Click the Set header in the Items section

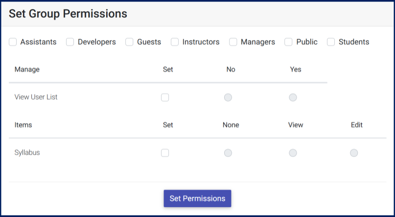click(168, 125)
